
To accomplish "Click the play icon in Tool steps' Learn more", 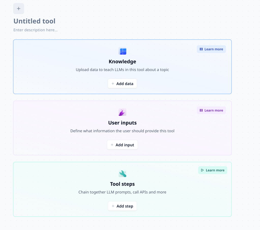I will pyautogui.click(x=202, y=170).
